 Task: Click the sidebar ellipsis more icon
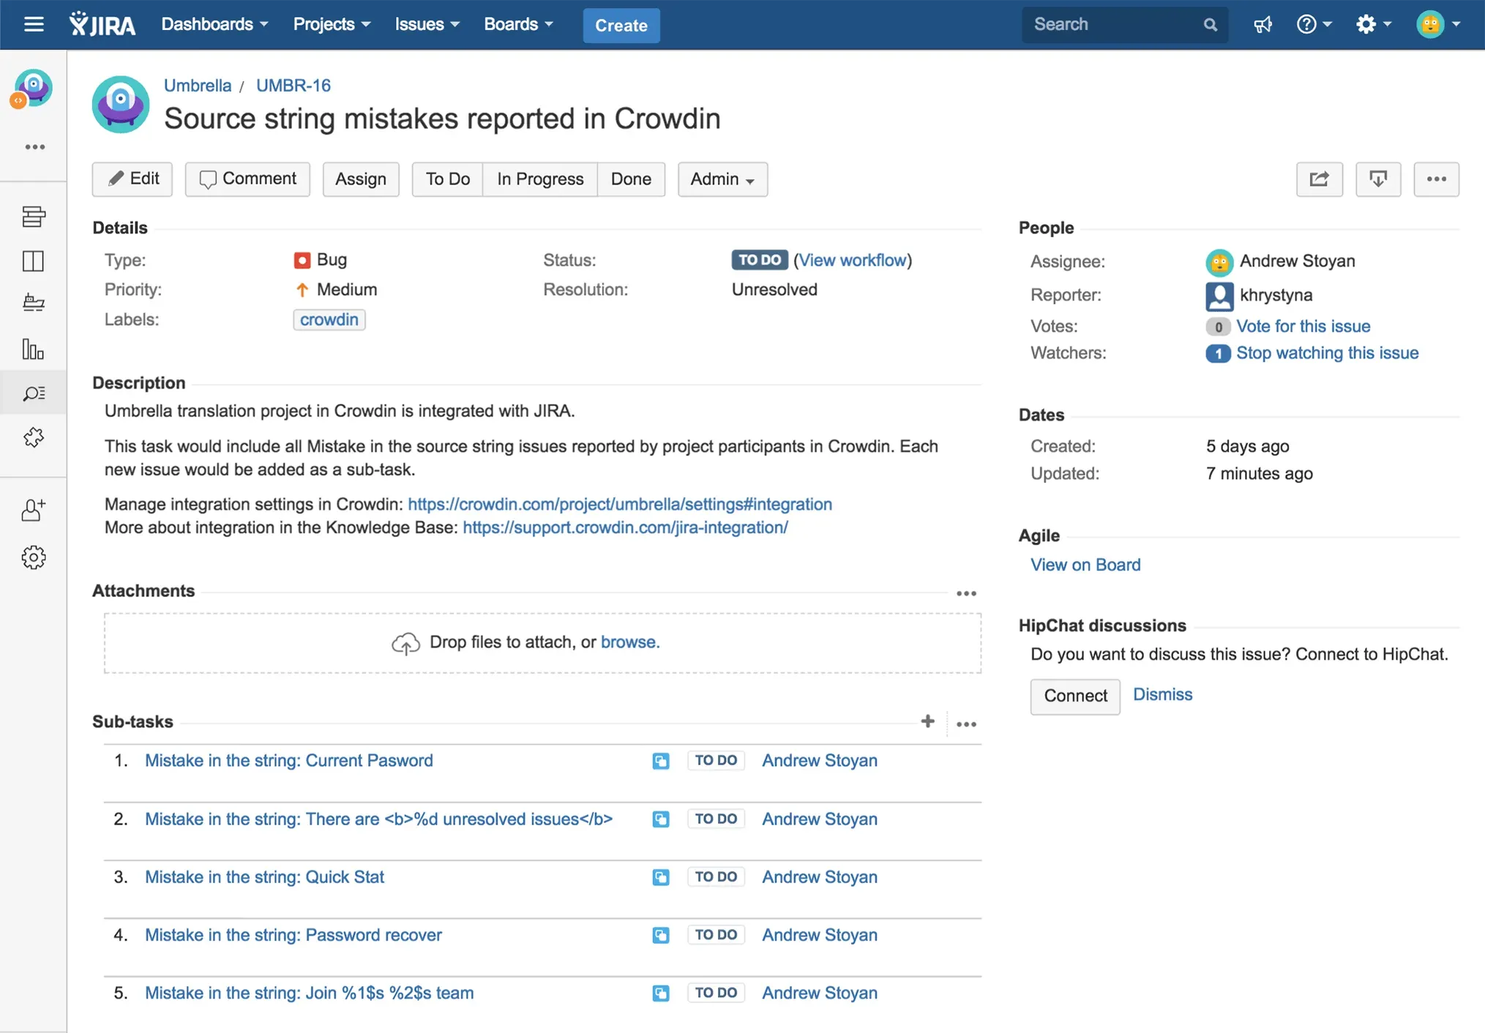[x=34, y=147]
